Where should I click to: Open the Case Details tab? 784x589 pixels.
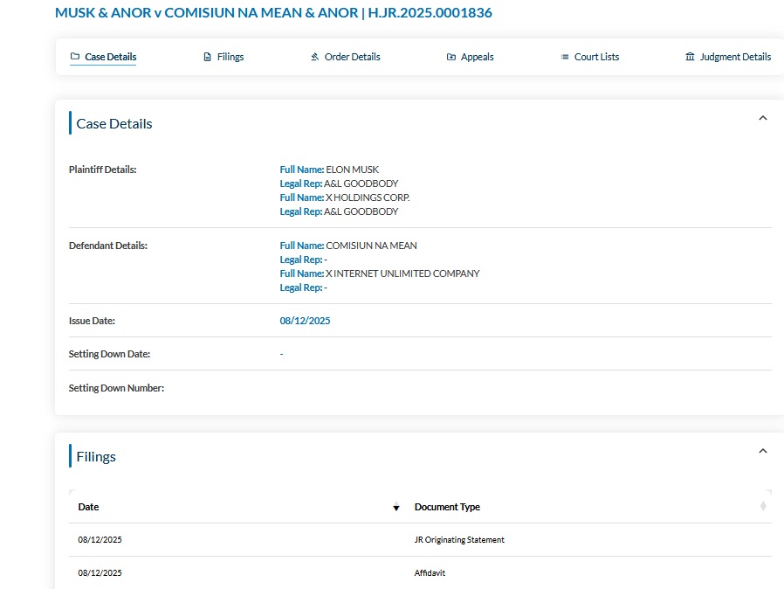tap(104, 57)
